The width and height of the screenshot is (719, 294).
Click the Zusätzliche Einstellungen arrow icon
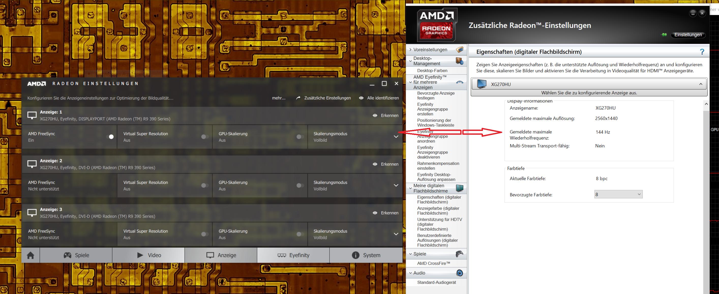pyautogui.click(x=298, y=98)
